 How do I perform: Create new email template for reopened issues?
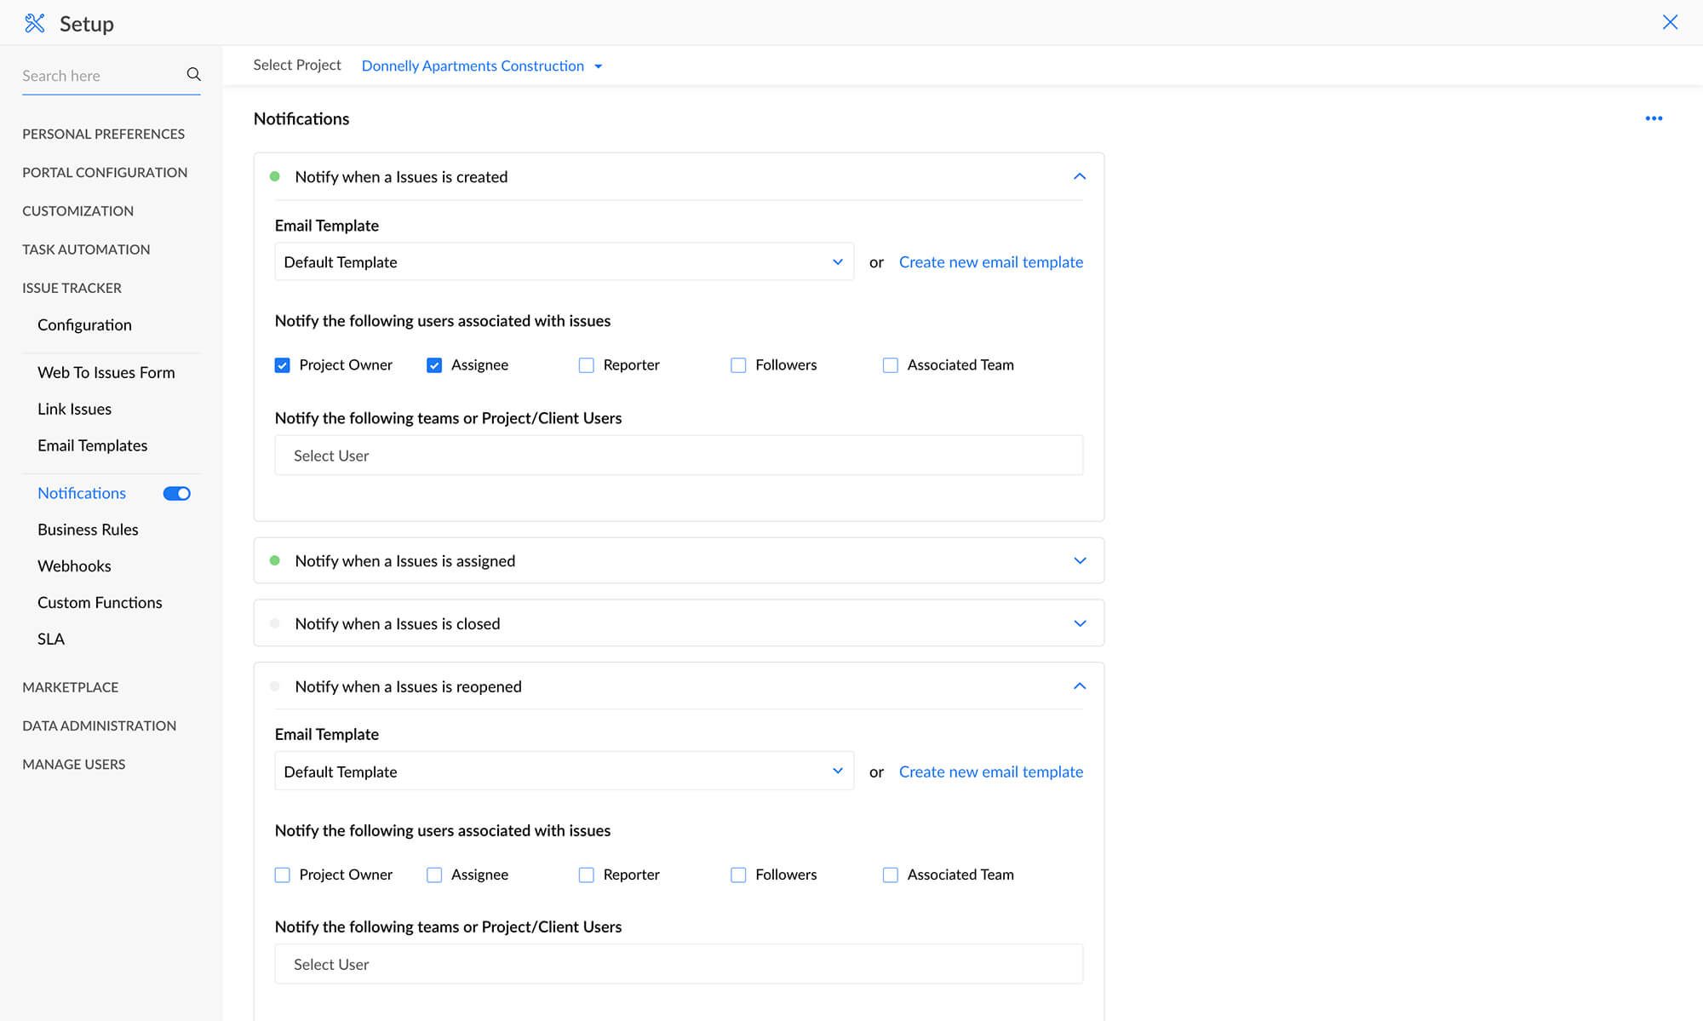[991, 771]
